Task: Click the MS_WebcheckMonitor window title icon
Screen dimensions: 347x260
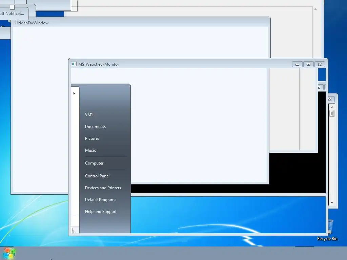Action: point(74,64)
